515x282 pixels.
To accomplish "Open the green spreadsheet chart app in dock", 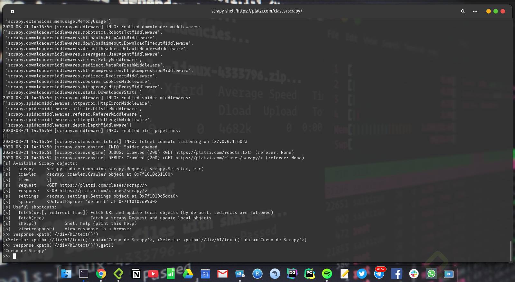I will pos(171,274).
